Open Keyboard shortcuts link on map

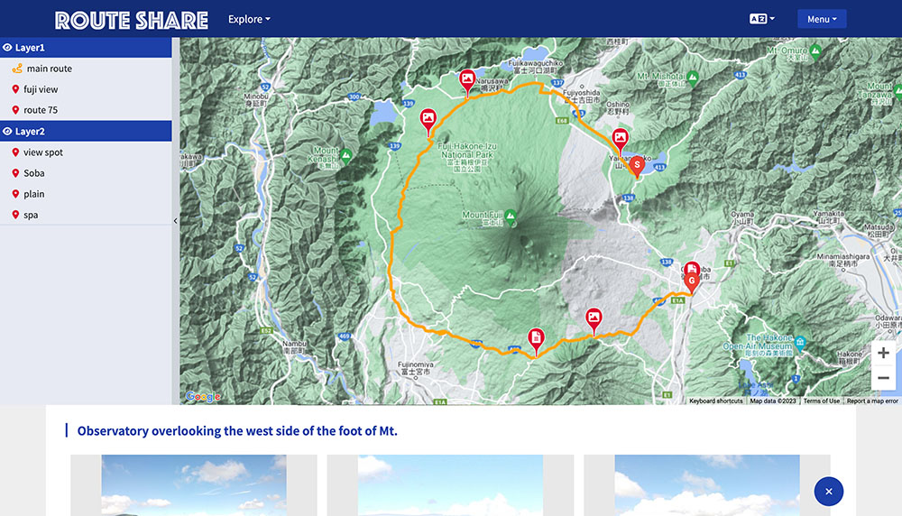(x=715, y=401)
